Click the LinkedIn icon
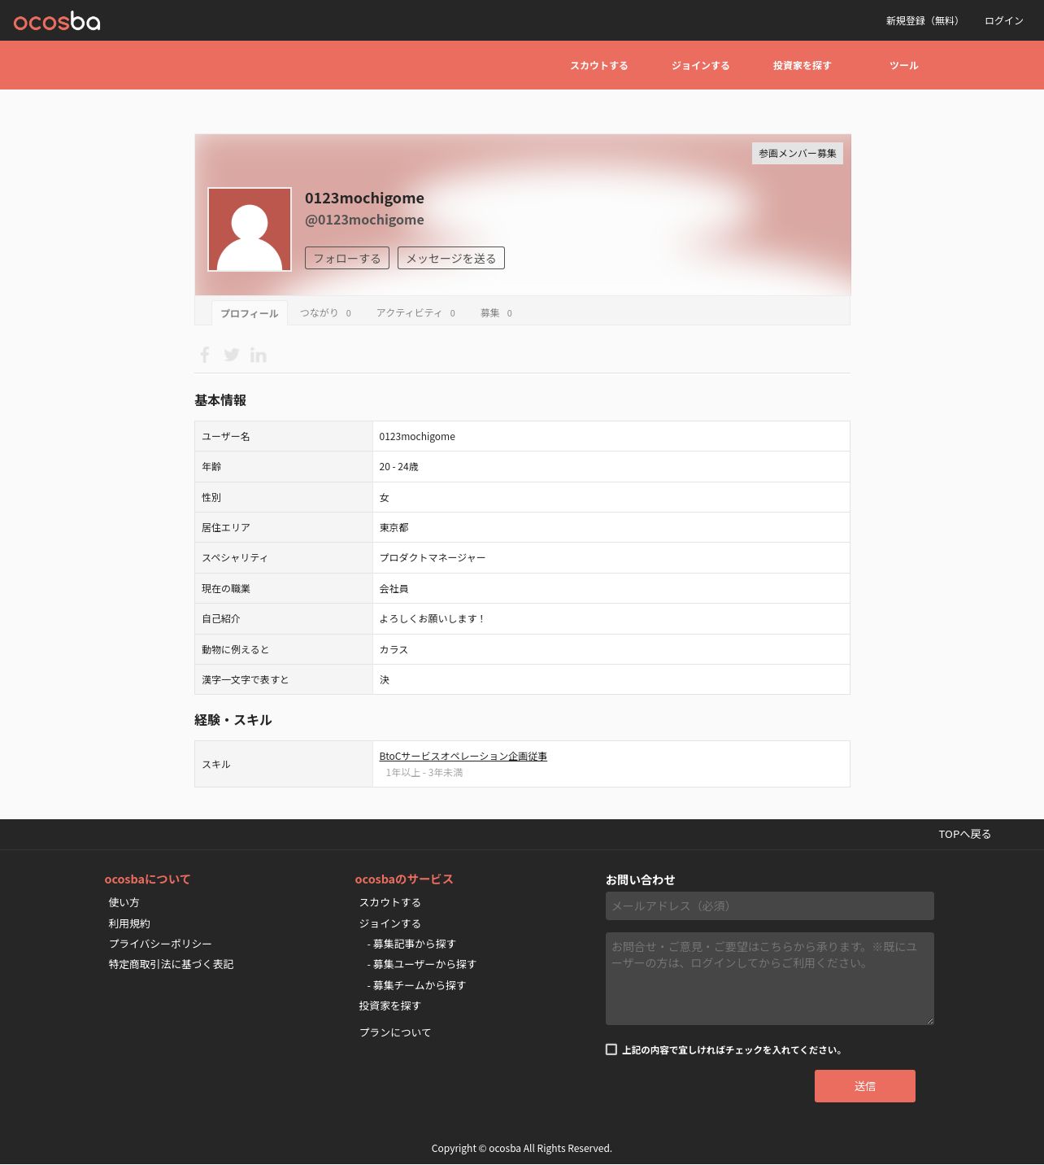 click(x=259, y=355)
